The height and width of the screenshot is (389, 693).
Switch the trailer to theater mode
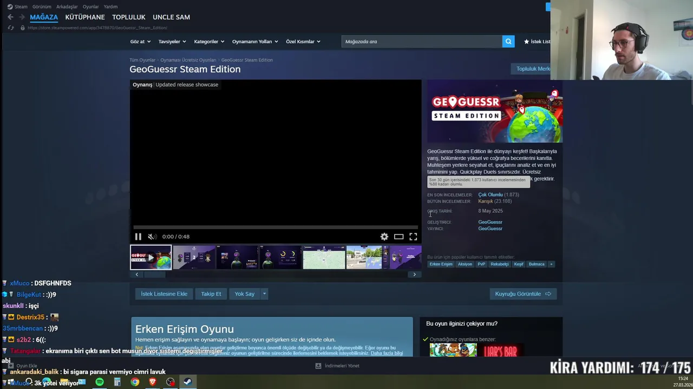[398, 237]
